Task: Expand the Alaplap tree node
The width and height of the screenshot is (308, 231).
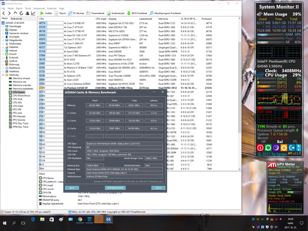Action: point(3,30)
